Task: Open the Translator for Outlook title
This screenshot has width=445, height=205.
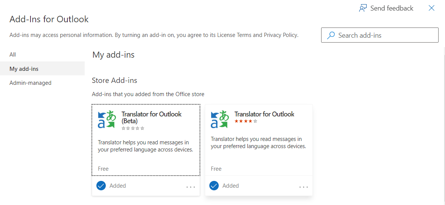Action: tap(264, 114)
